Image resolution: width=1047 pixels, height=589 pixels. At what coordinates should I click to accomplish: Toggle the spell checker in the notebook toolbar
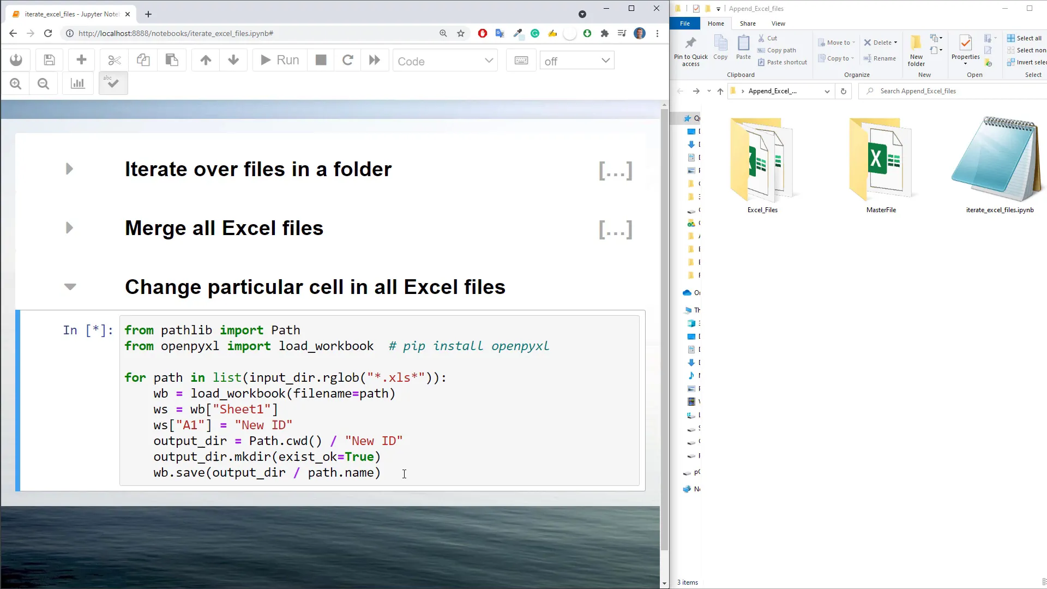tap(113, 83)
